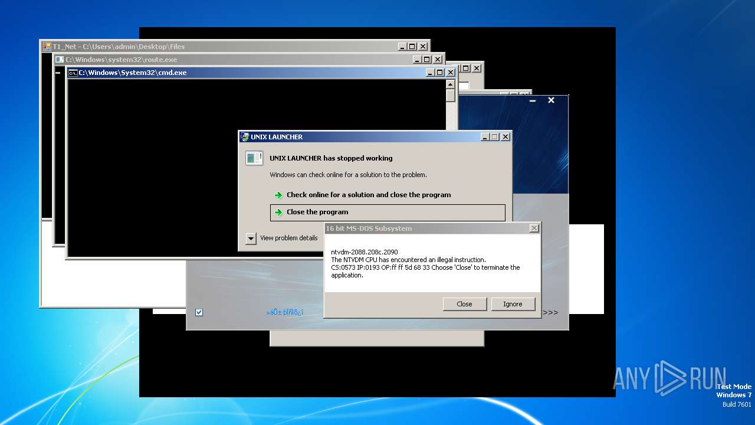Choose Close the program option
The width and height of the screenshot is (755, 425).
(388, 212)
